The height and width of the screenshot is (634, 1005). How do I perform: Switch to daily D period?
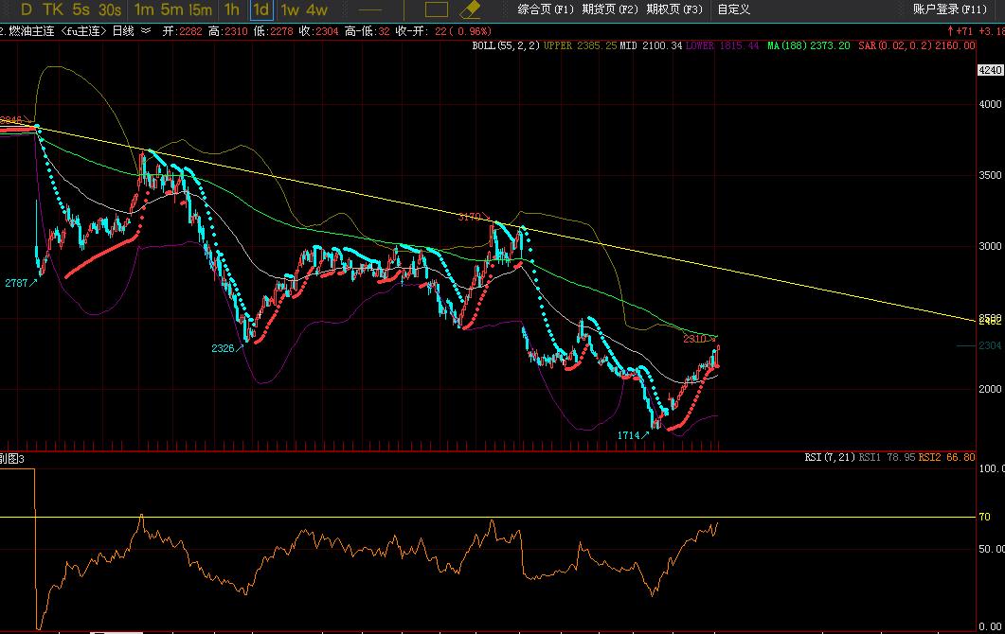click(x=27, y=9)
